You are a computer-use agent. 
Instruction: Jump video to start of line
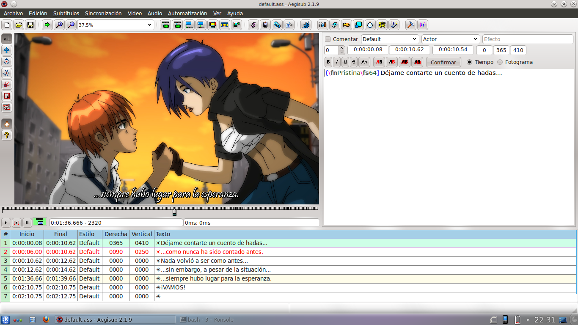[165, 25]
